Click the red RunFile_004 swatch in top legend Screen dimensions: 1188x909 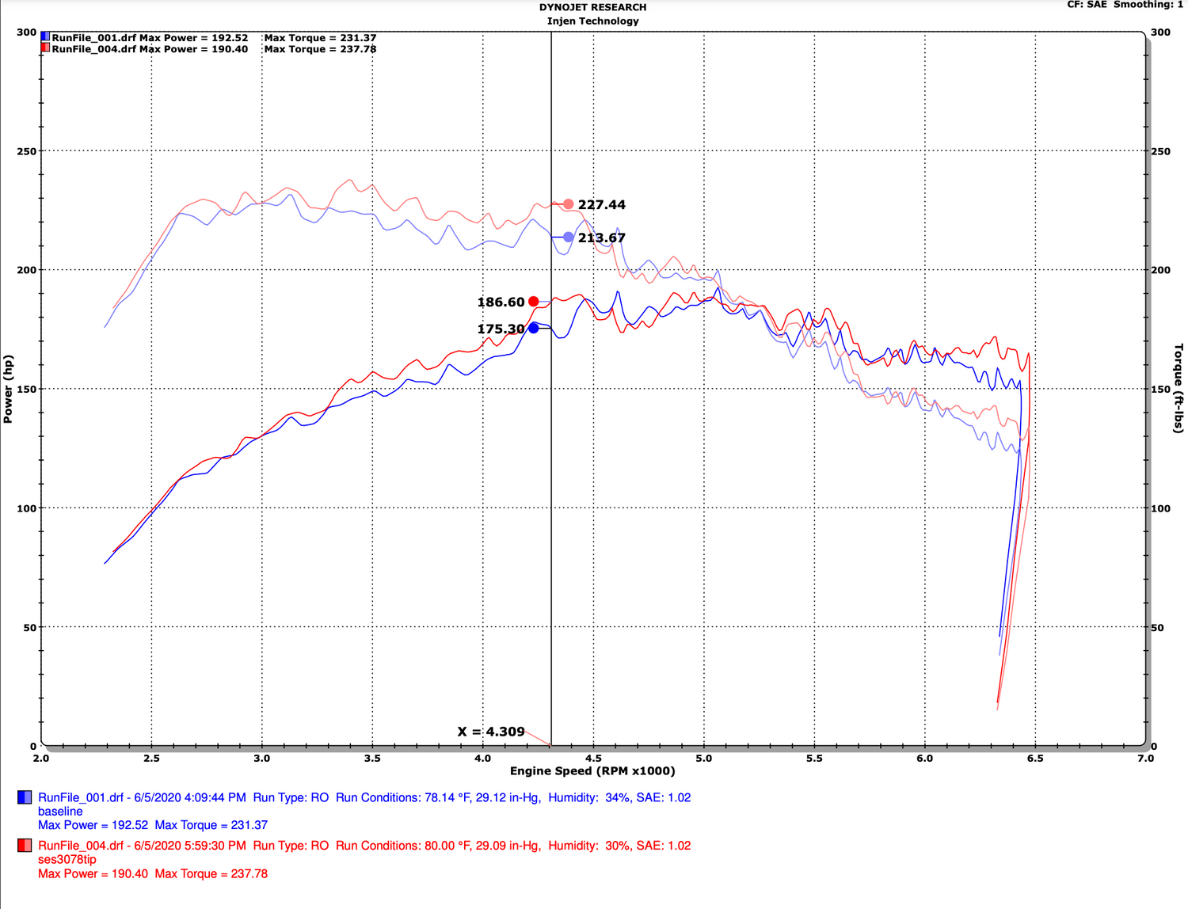click(46, 48)
